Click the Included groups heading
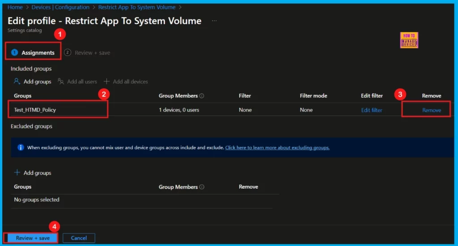 (x=31, y=69)
